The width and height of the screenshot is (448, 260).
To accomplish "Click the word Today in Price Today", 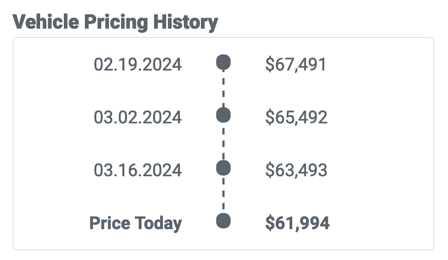I will point(159,224).
